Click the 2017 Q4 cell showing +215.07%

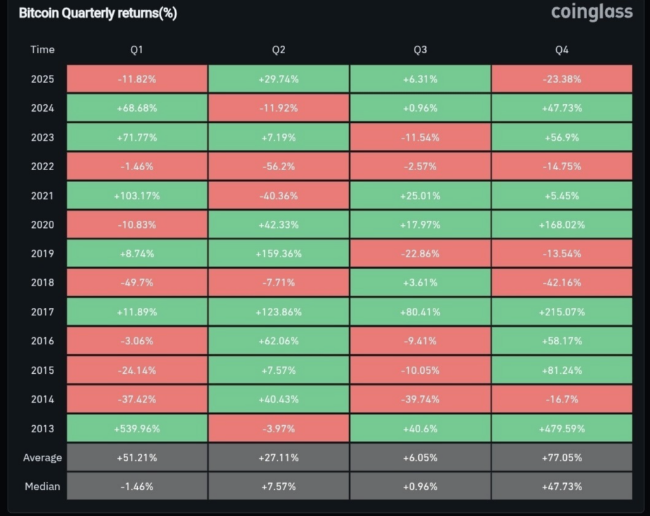[x=562, y=312]
